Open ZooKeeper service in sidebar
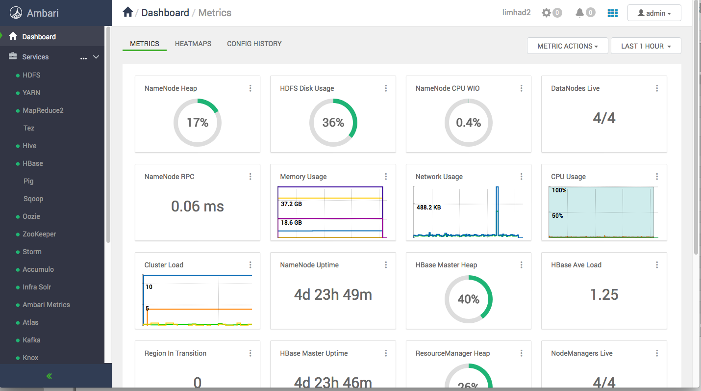This screenshot has height=391, width=701. [x=39, y=234]
